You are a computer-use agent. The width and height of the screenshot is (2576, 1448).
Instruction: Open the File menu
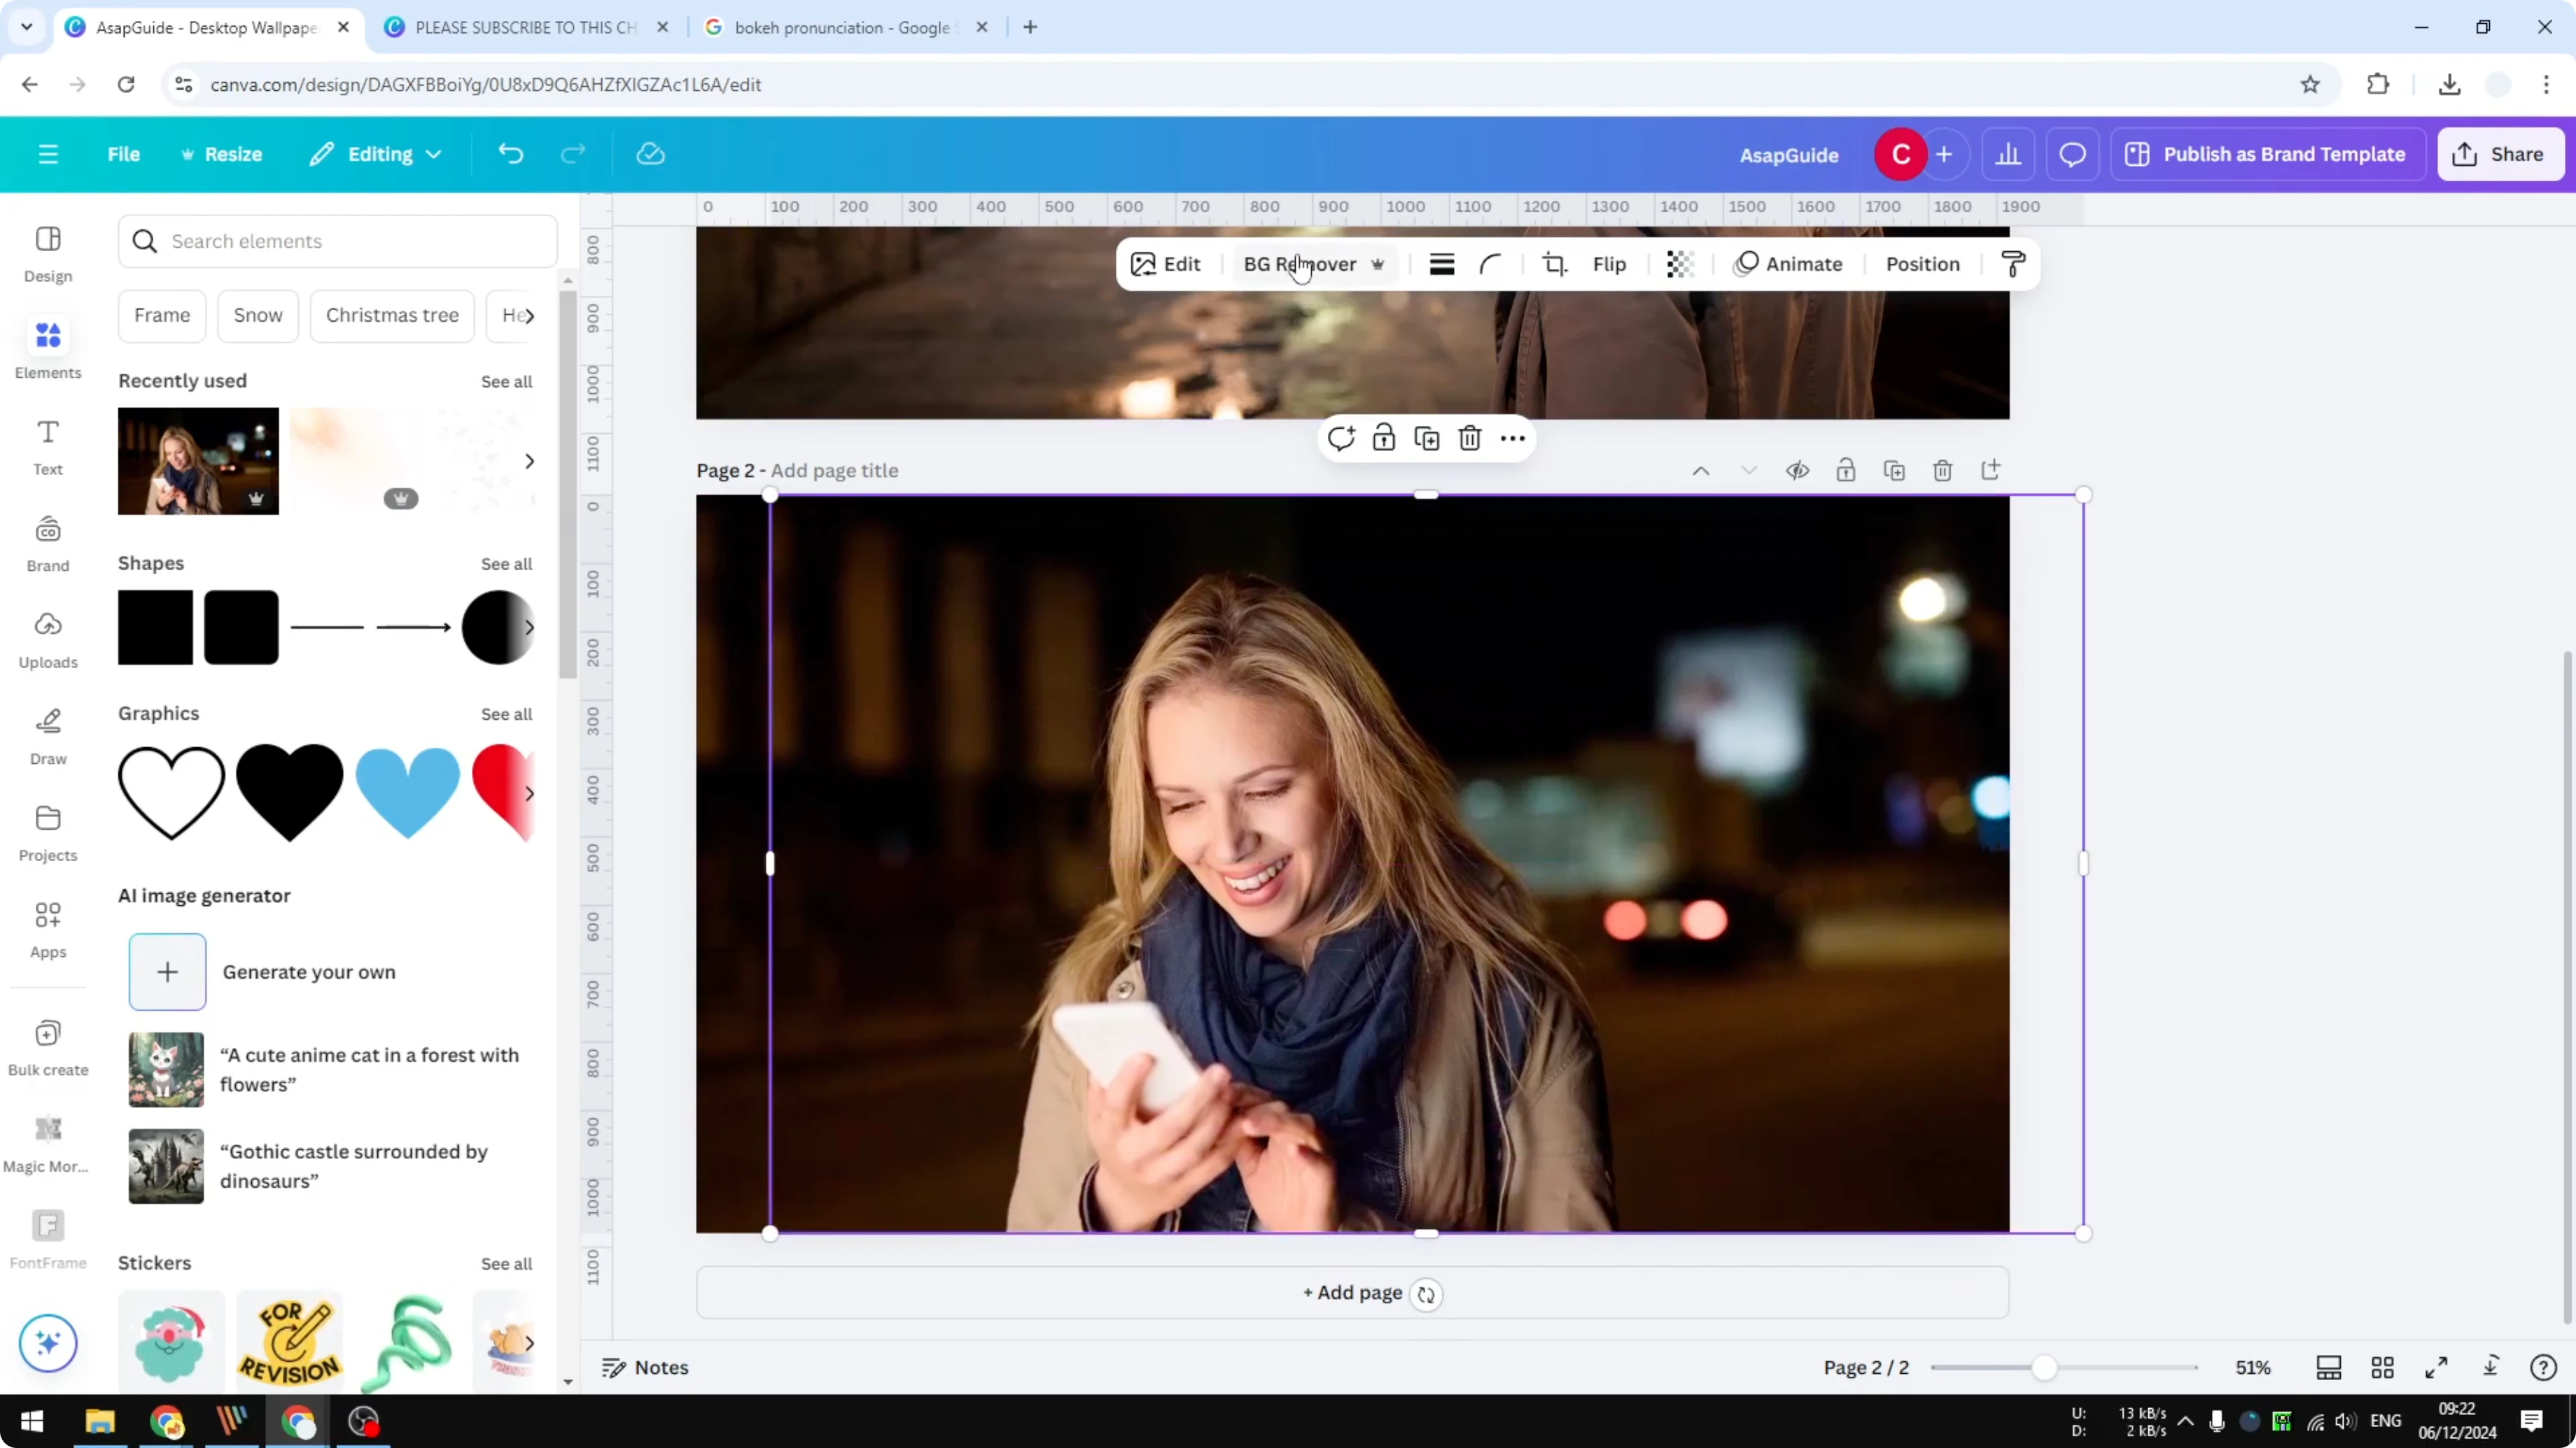124,154
